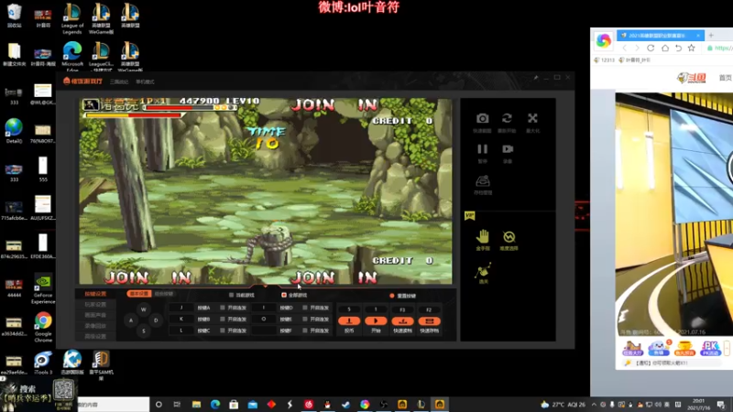733x412 pixels.
Task: Click the live video thumbnail in browser
Action: click(x=674, y=214)
